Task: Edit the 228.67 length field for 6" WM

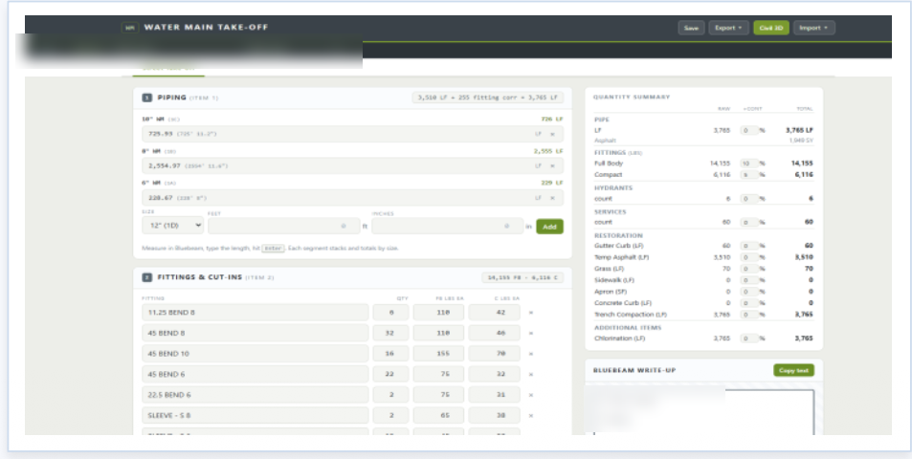Action: pyautogui.click(x=352, y=198)
